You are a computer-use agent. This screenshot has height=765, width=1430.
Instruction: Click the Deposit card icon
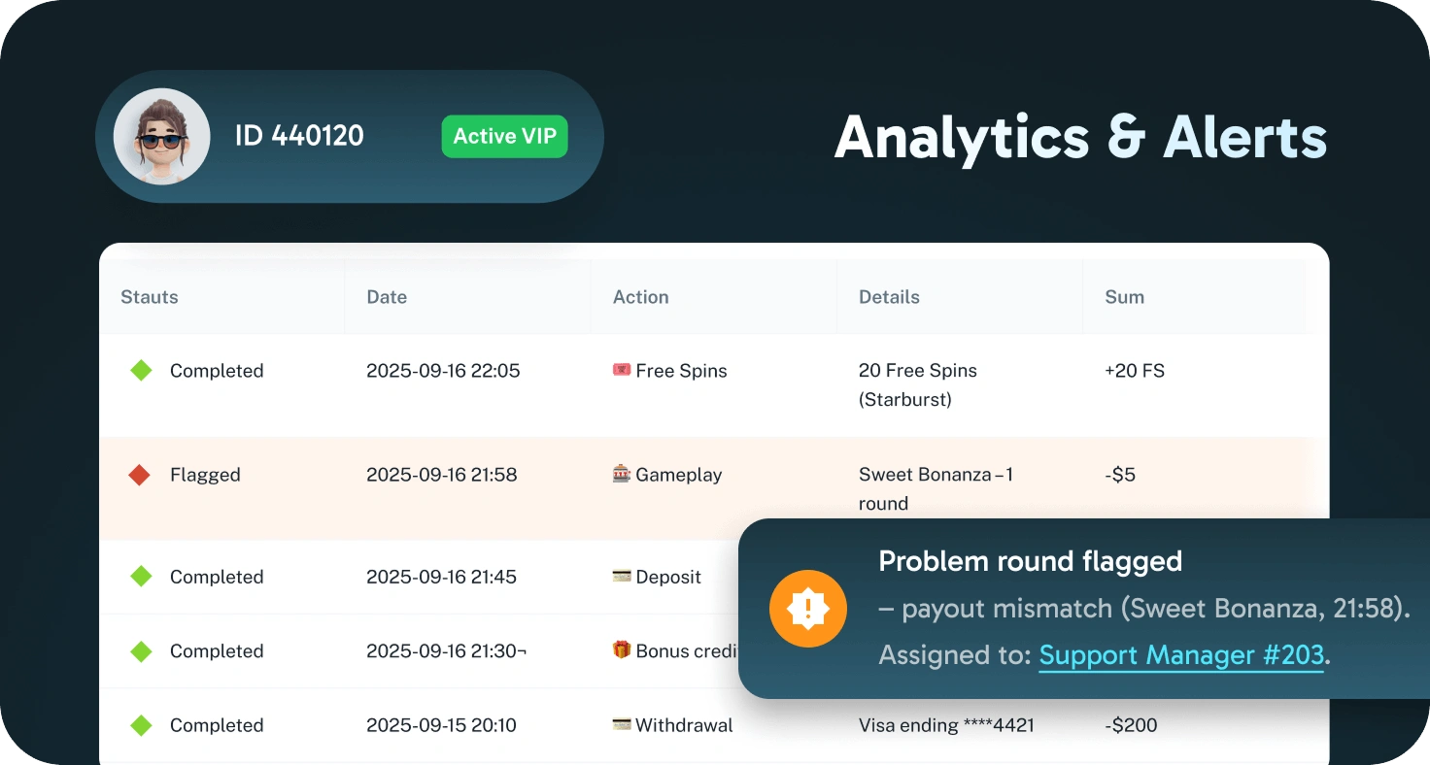click(x=622, y=577)
